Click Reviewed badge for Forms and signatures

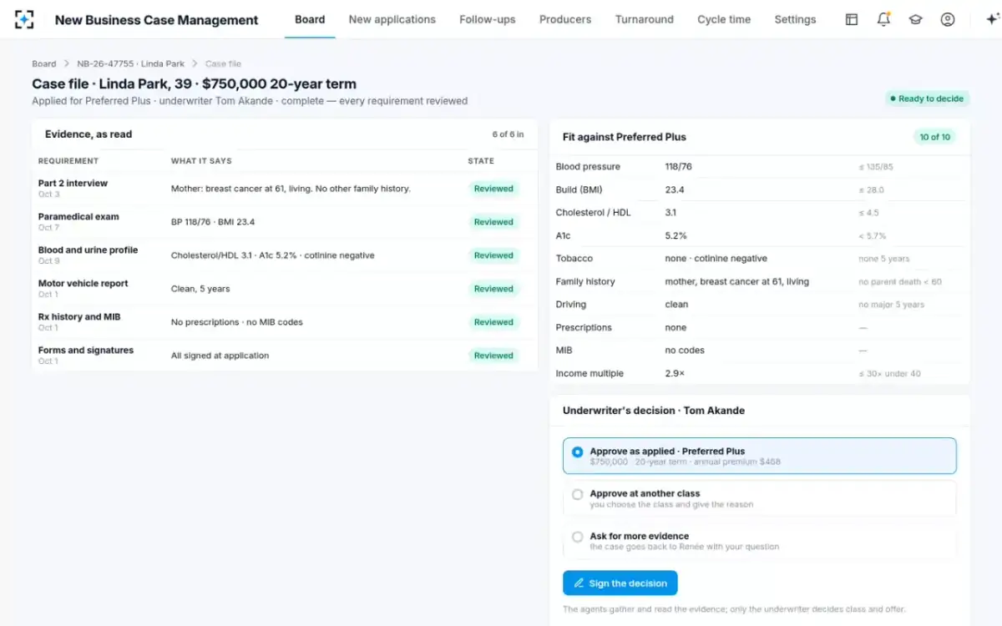click(x=493, y=356)
